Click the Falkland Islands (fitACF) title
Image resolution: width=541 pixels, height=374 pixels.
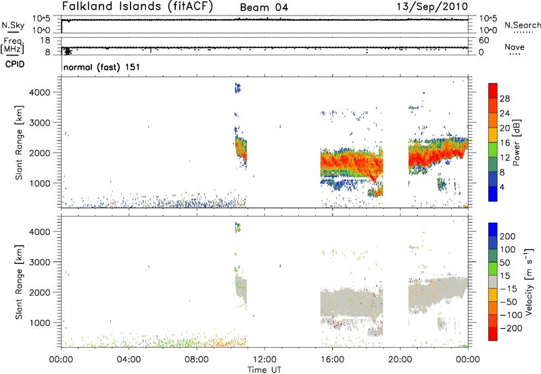tap(137, 6)
